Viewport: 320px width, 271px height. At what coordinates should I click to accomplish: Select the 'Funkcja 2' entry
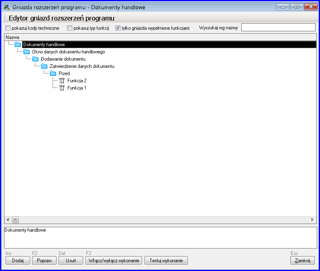point(77,81)
